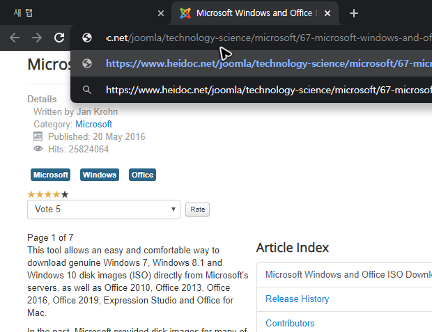Click the star rating display

(48, 195)
